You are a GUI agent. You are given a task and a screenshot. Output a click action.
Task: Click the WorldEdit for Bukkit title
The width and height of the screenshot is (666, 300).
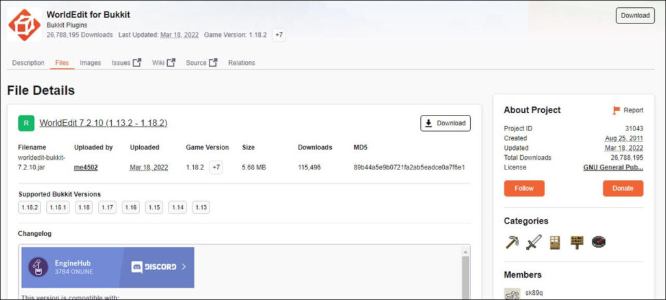pos(88,15)
